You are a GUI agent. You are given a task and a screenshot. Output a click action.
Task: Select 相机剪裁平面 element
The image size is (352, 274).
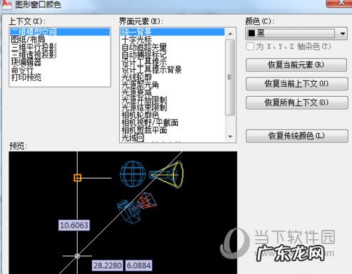coord(172,130)
